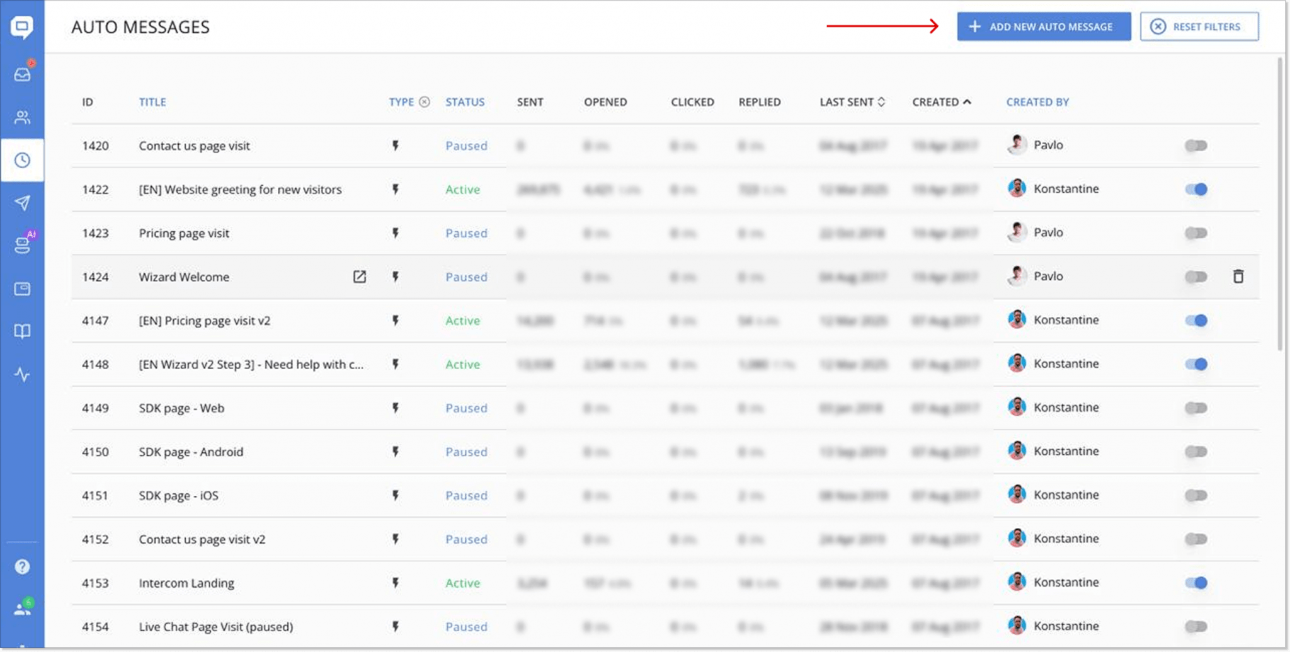
Task: Turn off the [EN] Pricing page visit v2 toggle
Action: click(x=1195, y=321)
